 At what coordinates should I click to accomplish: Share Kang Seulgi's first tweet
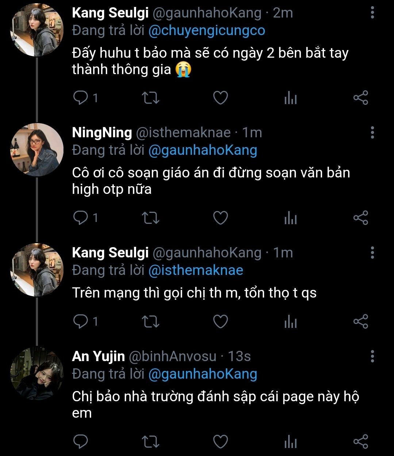(x=361, y=98)
